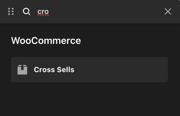Open the elements grid via dotted icon
180x116 pixels.
click(11, 11)
